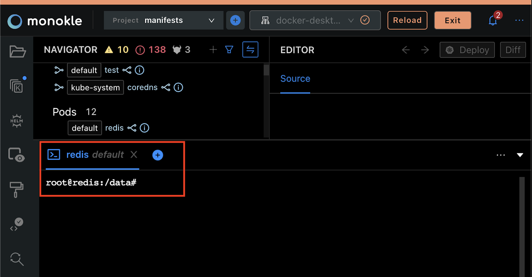The image size is (532, 277).
Task: Select the default namespace tag of redis
Action: [x=85, y=128]
